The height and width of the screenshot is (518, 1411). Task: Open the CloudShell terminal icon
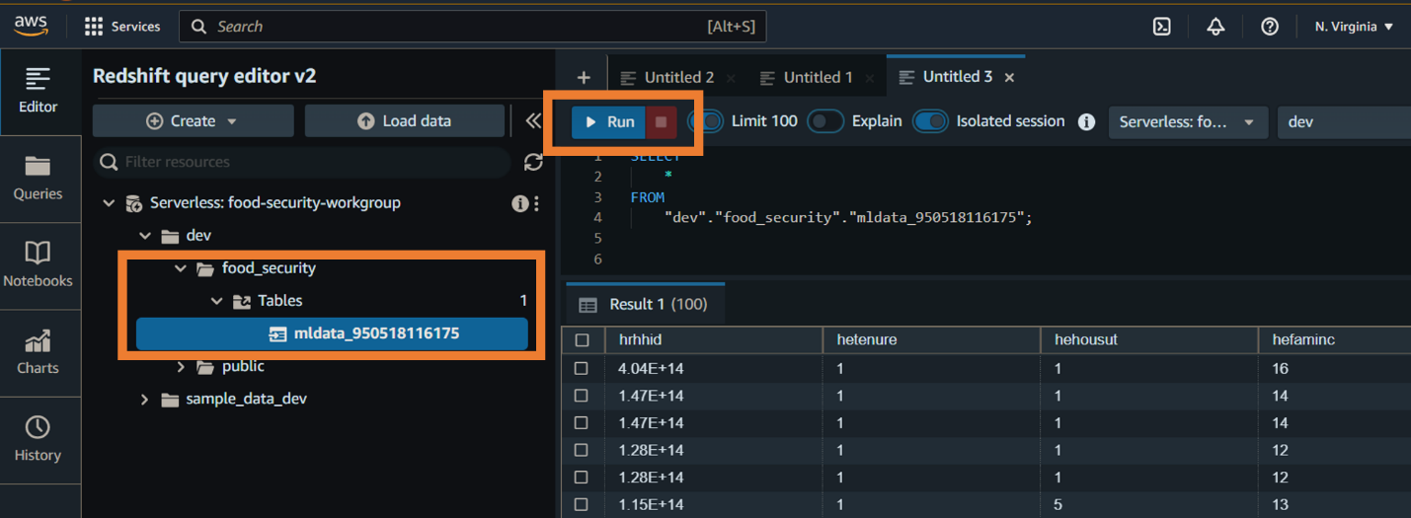click(1162, 27)
